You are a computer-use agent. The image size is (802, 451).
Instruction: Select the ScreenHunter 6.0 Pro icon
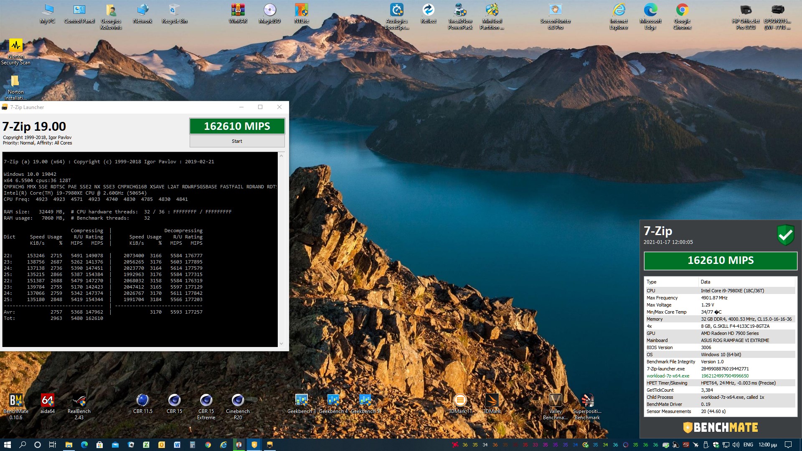click(555, 17)
